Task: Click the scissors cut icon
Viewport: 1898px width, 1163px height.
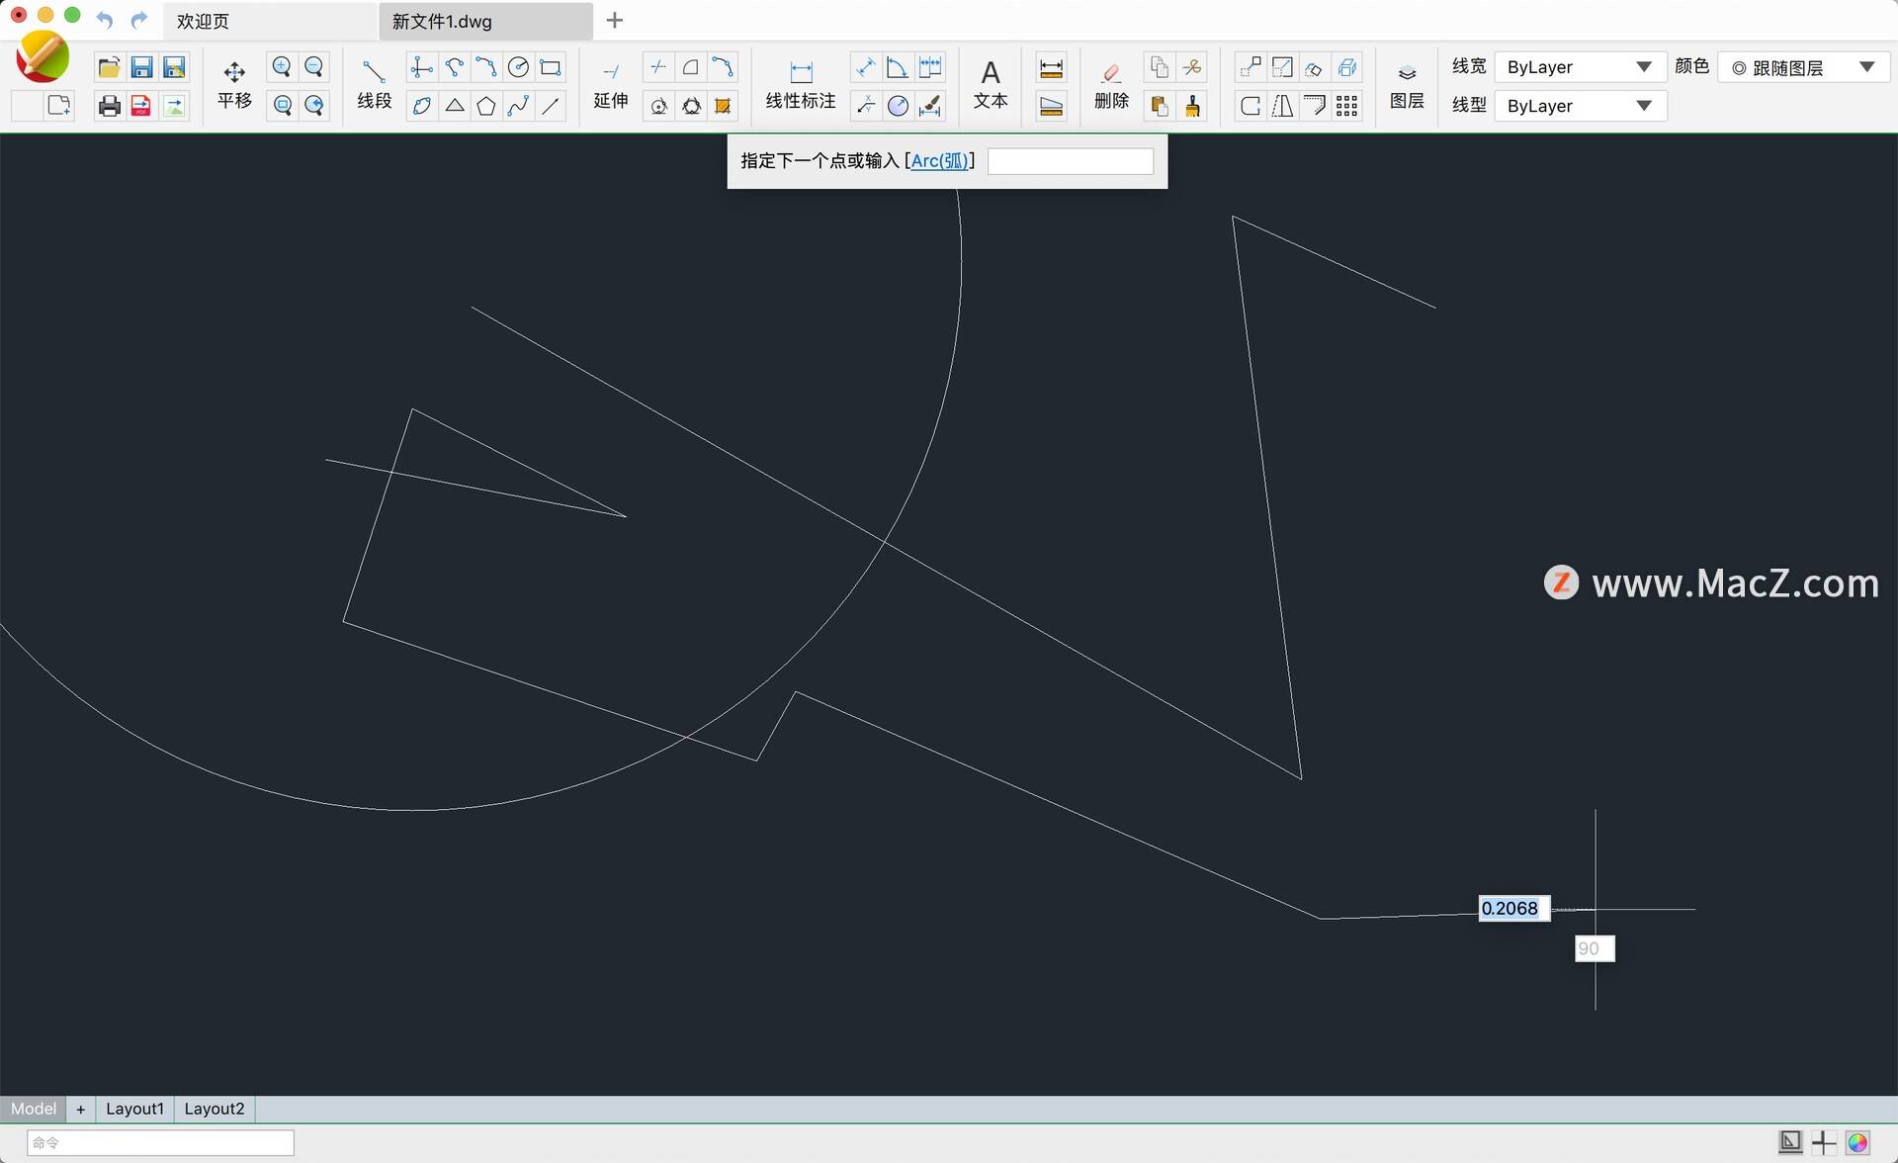Action: (x=1192, y=67)
